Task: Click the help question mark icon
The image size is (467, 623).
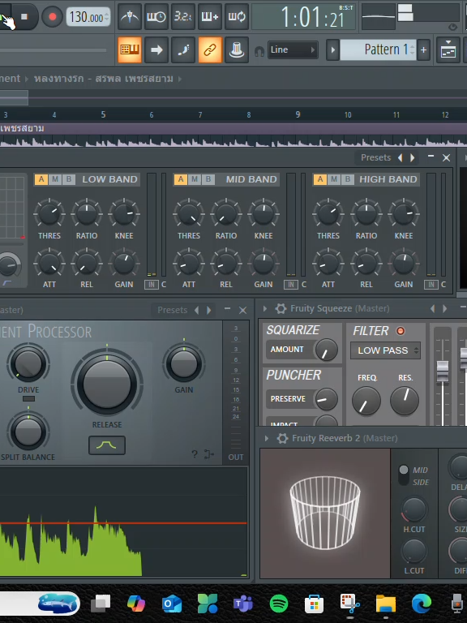Action: coord(195,454)
